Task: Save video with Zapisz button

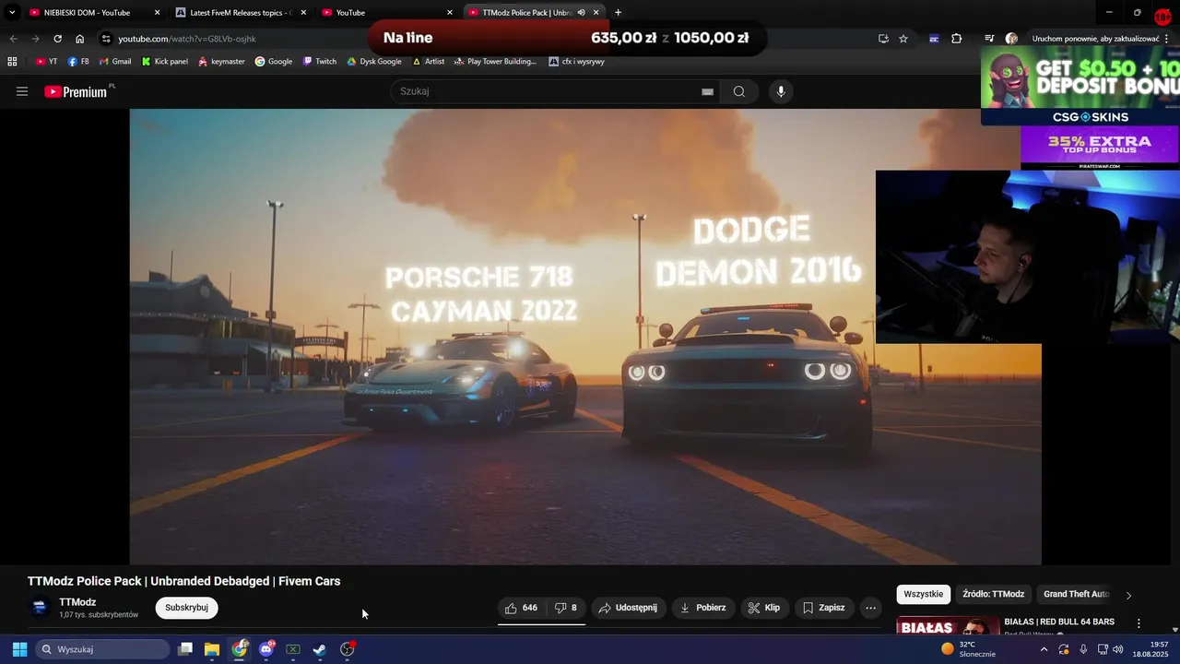Action: point(824,608)
